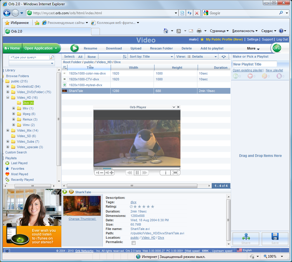Click the audio playlist counter icon
The image size is (292, 262).
[x=265, y=76]
